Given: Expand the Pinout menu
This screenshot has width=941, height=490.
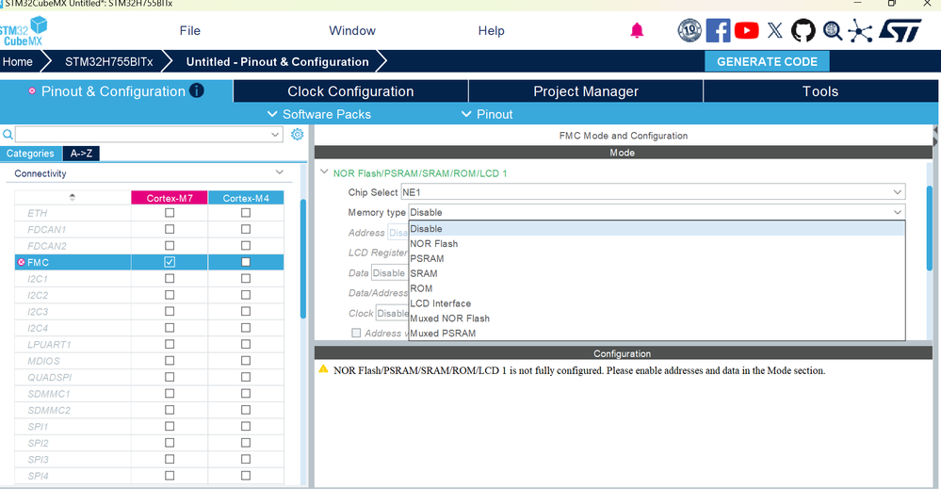Looking at the screenshot, I should [487, 114].
